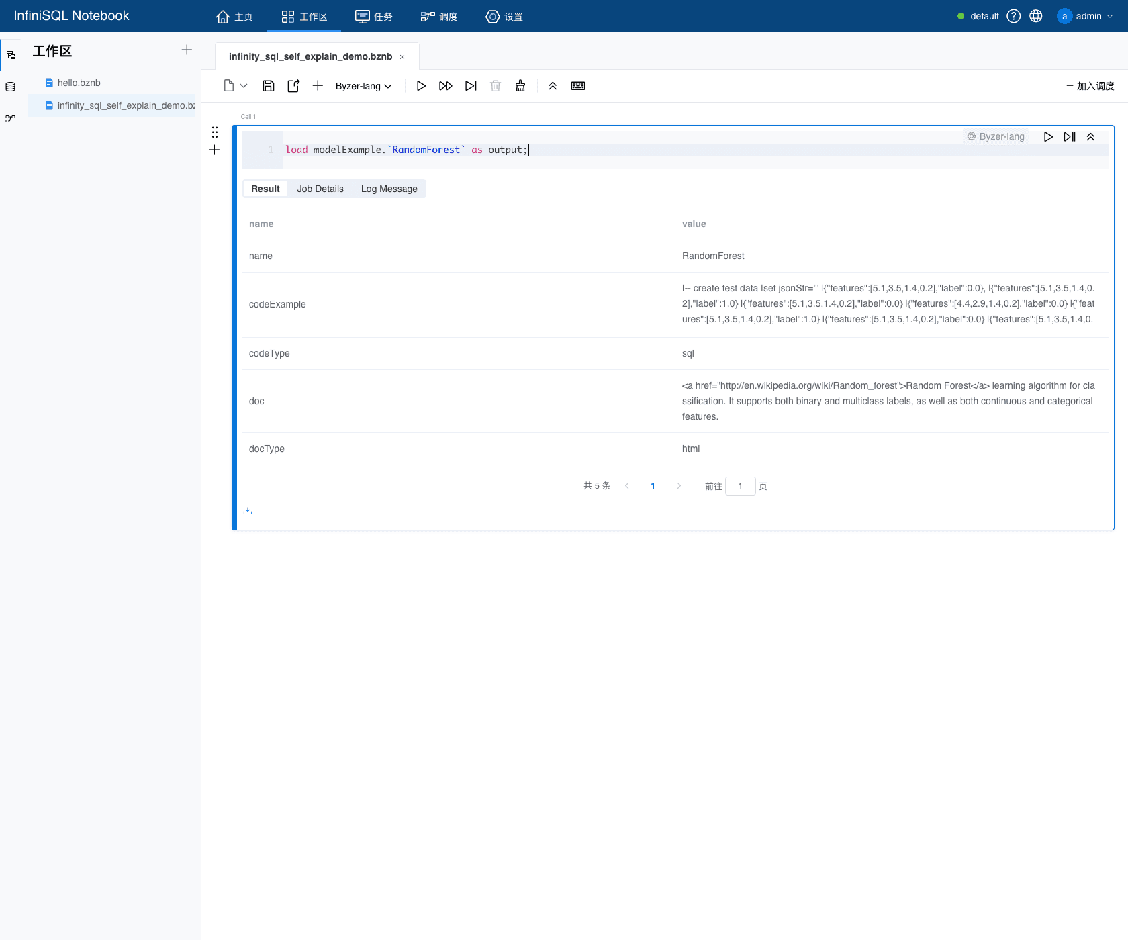The width and height of the screenshot is (1128, 940).
Task: Click the default engine status indicator
Action: pos(978,16)
